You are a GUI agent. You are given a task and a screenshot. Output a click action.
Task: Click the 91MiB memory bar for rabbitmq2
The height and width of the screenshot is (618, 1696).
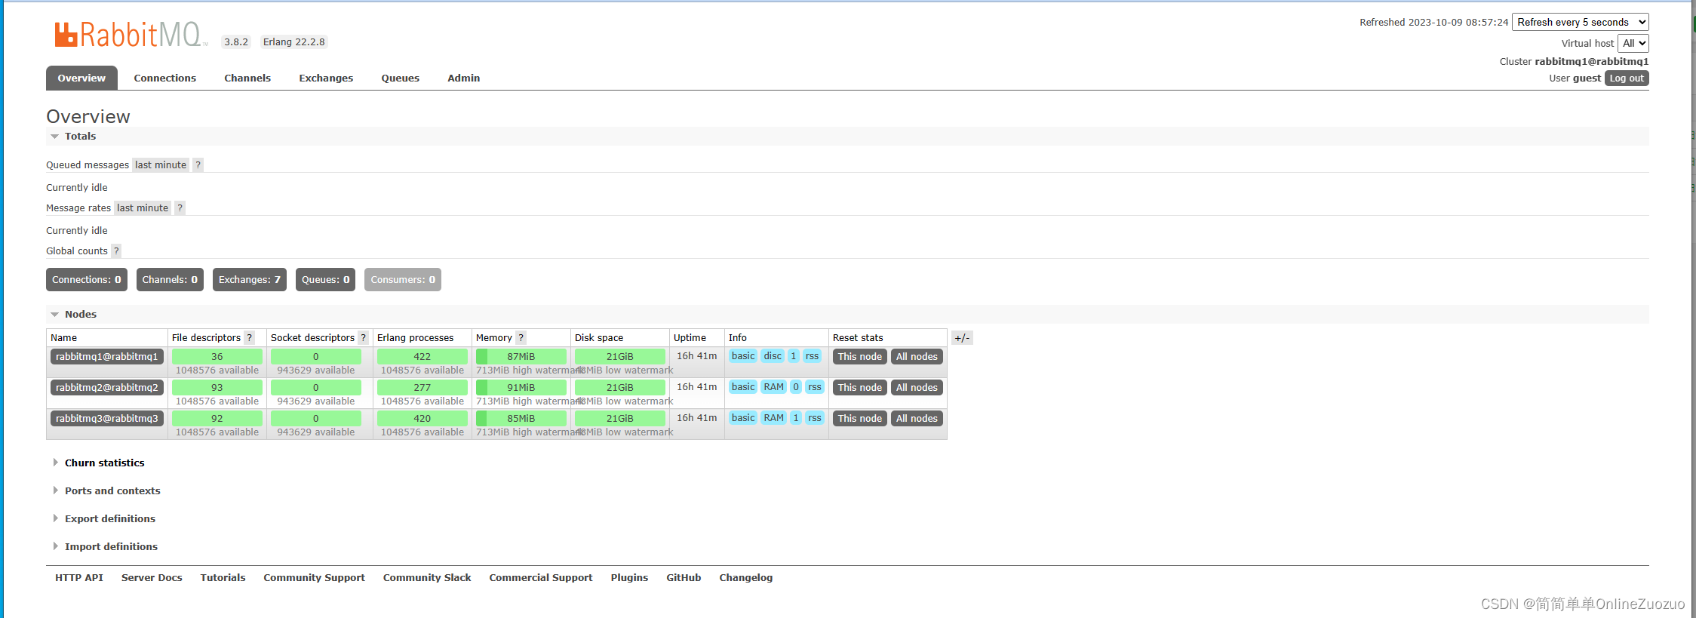coord(521,387)
